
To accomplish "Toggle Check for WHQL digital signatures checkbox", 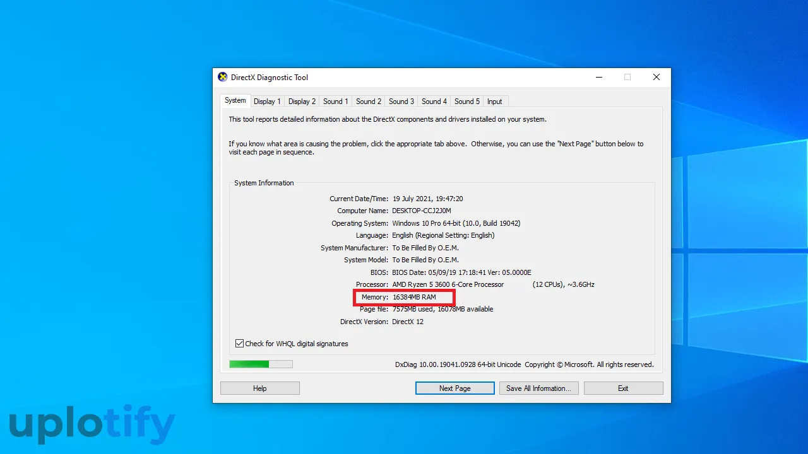I will tap(239, 344).
